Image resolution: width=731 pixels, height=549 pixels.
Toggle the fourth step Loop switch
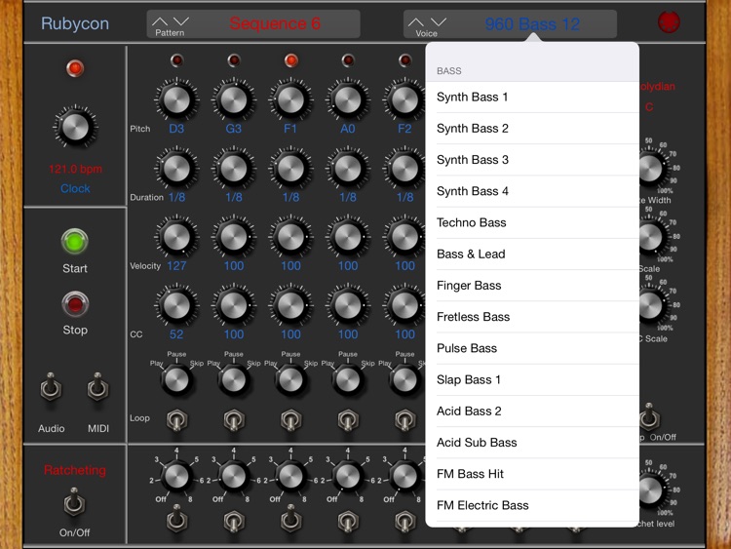tap(348, 420)
